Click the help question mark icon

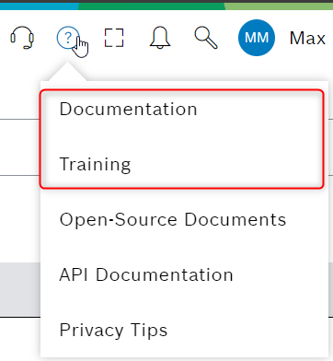click(68, 38)
